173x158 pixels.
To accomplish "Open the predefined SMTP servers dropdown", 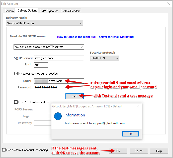I will coord(49,47).
